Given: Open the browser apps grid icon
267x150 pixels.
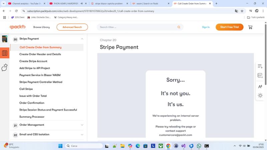Looking at the screenshot, I should [5, 17].
